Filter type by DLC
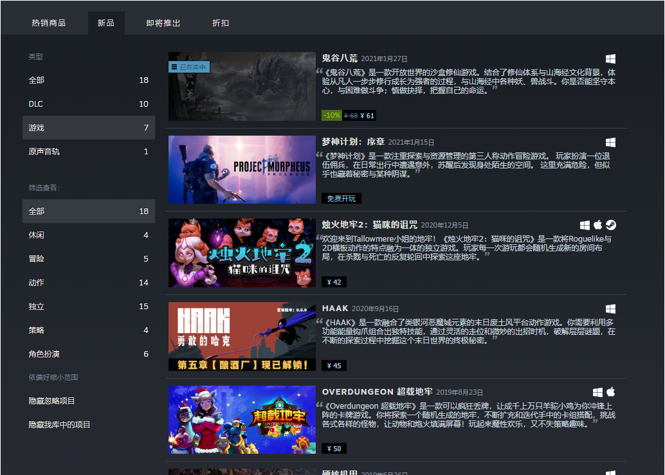This screenshot has height=475, width=665. pos(89,104)
